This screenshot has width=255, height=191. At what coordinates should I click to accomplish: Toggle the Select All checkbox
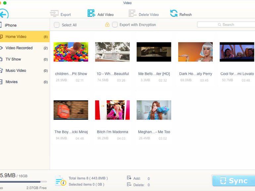pos(57,25)
